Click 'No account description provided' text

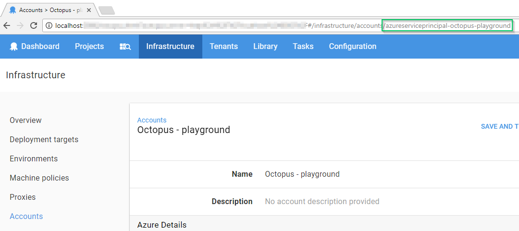click(322, 201)
